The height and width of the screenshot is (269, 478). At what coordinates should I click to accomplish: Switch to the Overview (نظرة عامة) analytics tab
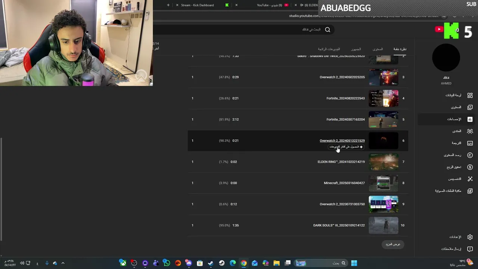coord(400,49)
